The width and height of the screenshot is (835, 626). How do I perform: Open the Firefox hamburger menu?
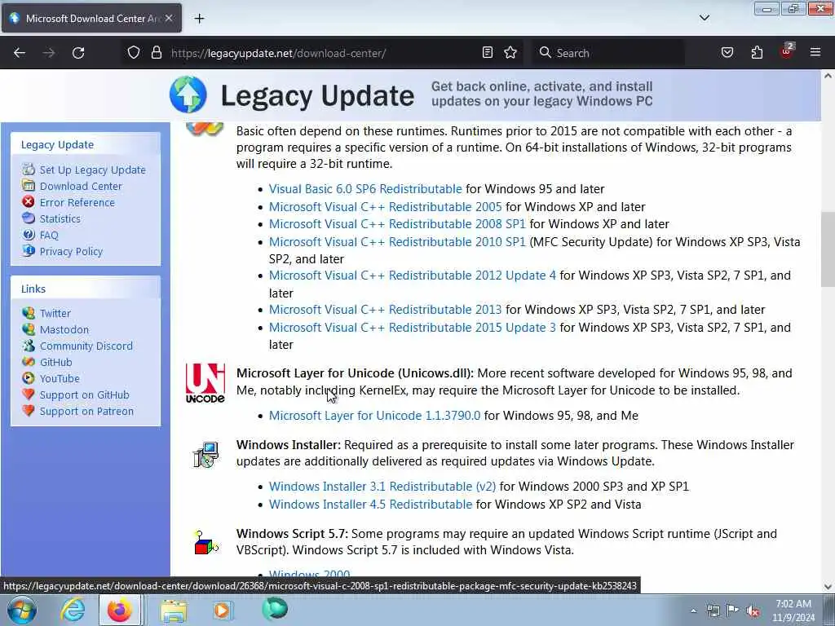point(815,53)
